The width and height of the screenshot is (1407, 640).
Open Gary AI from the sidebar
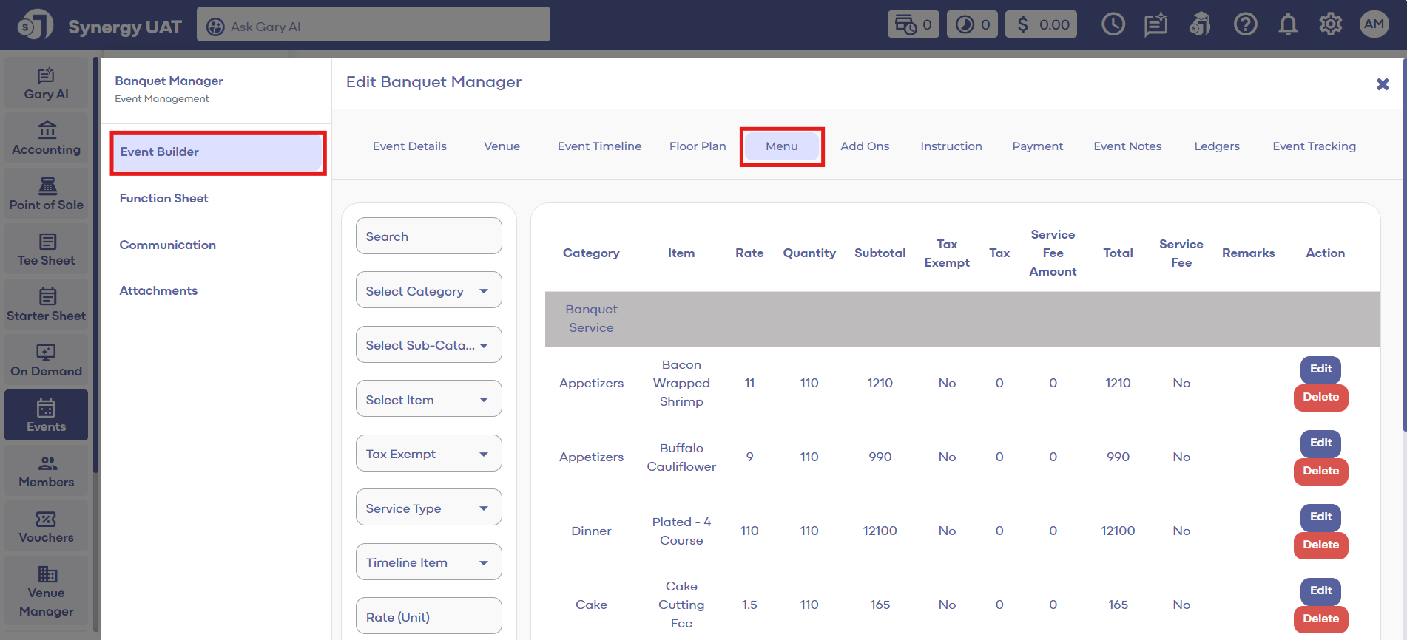tap(46, 84)
